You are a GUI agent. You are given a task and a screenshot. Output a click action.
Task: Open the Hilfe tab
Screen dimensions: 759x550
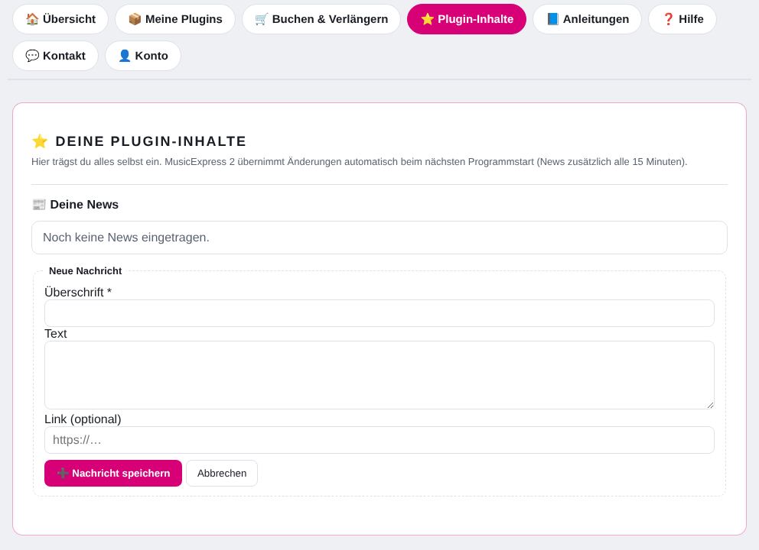pos(682,19)
